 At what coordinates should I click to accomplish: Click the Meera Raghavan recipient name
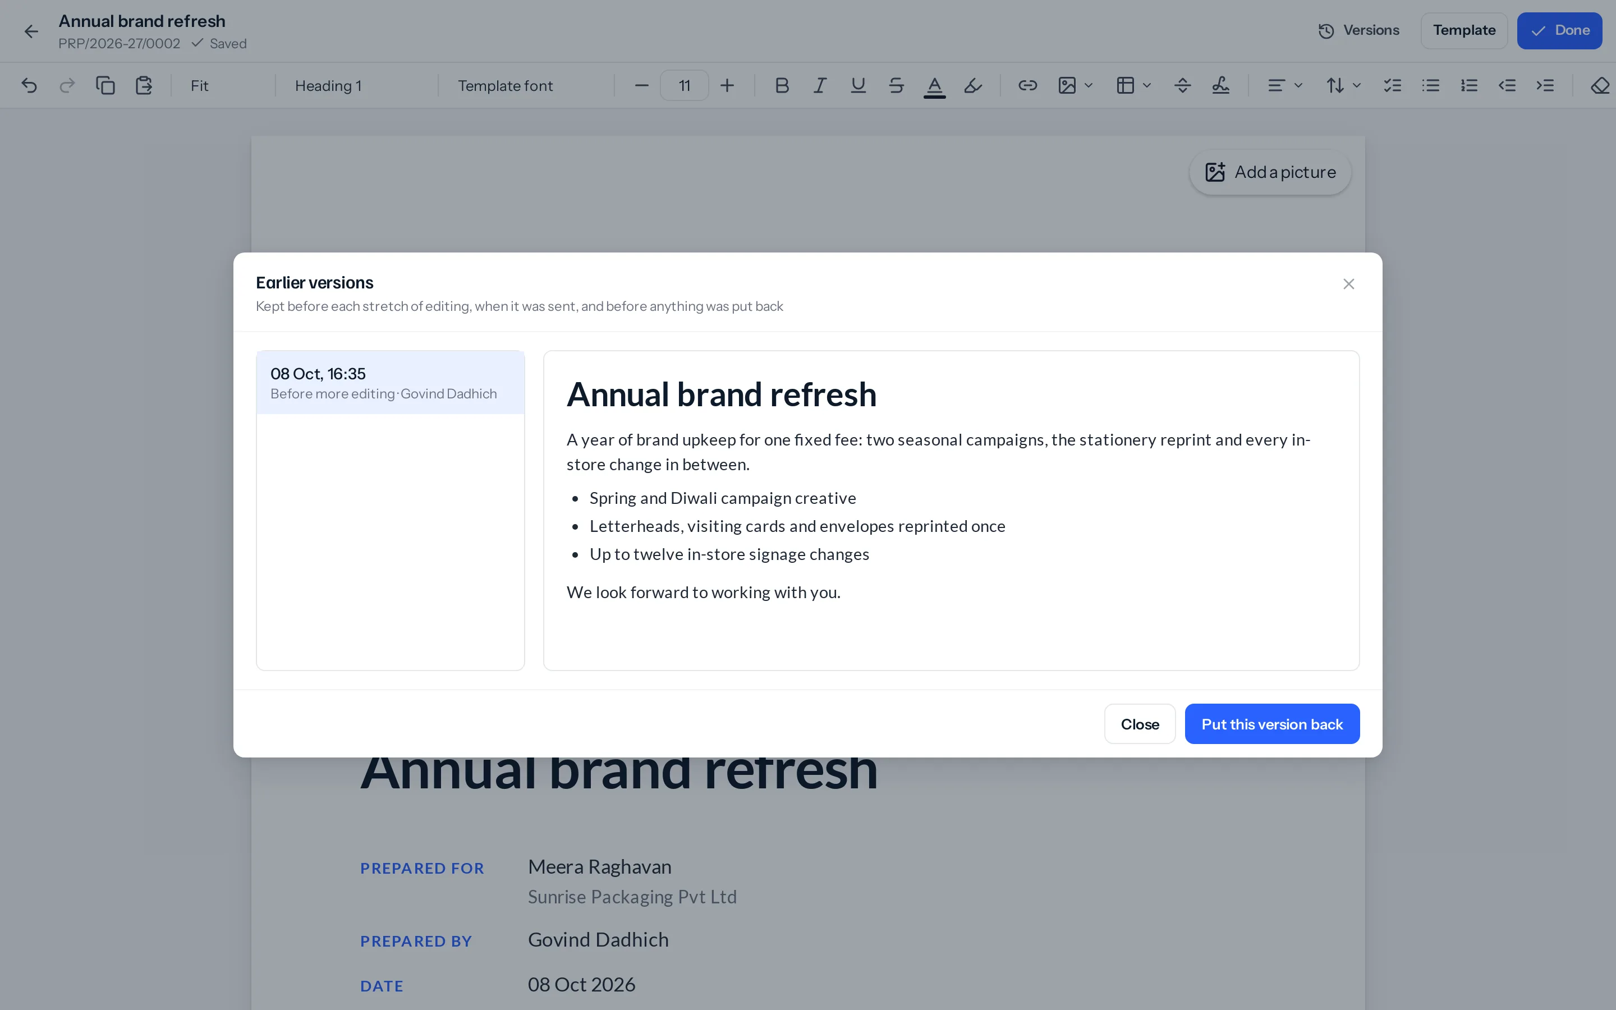click(x=599, y=867)
